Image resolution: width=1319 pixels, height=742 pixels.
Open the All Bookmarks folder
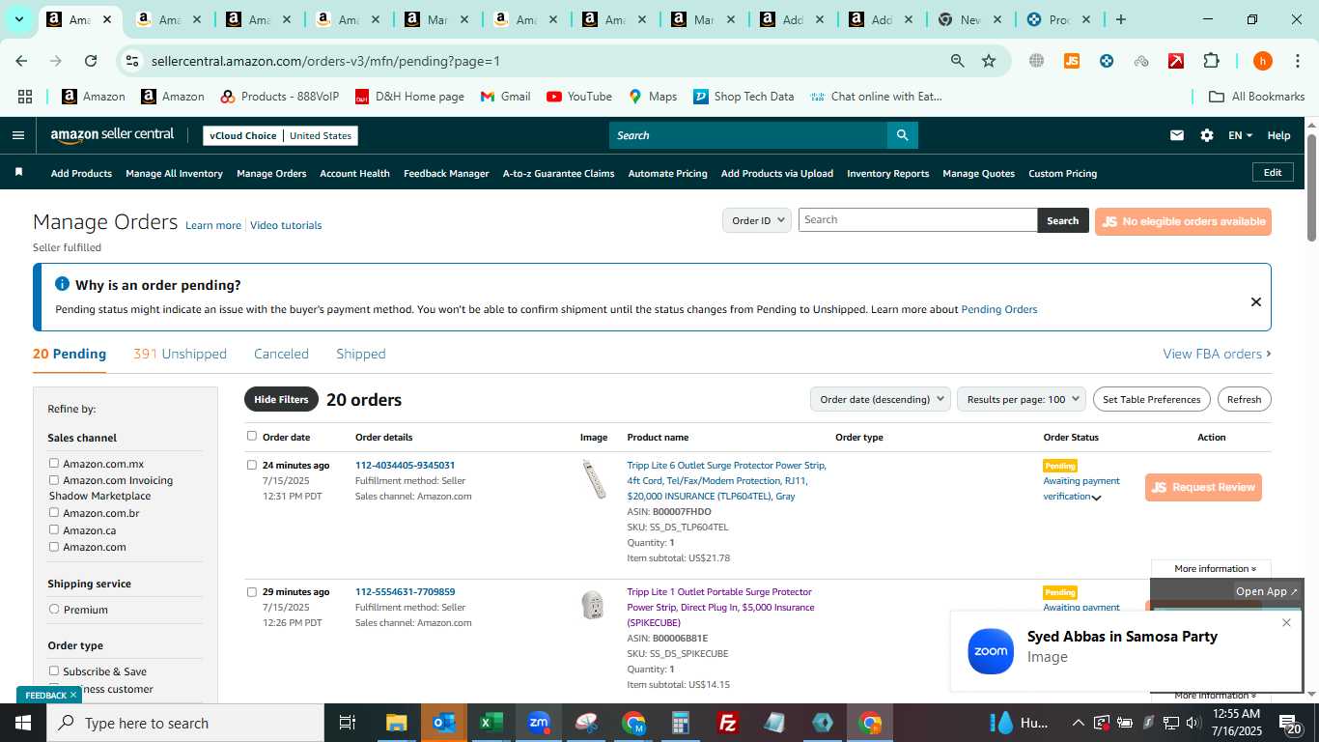pyautogui.click(x=1257, y=97)
